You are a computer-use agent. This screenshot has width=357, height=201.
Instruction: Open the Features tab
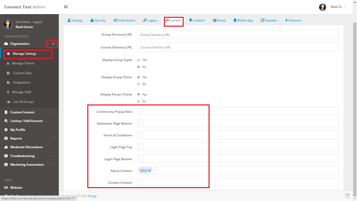click(x=293, y=20)
